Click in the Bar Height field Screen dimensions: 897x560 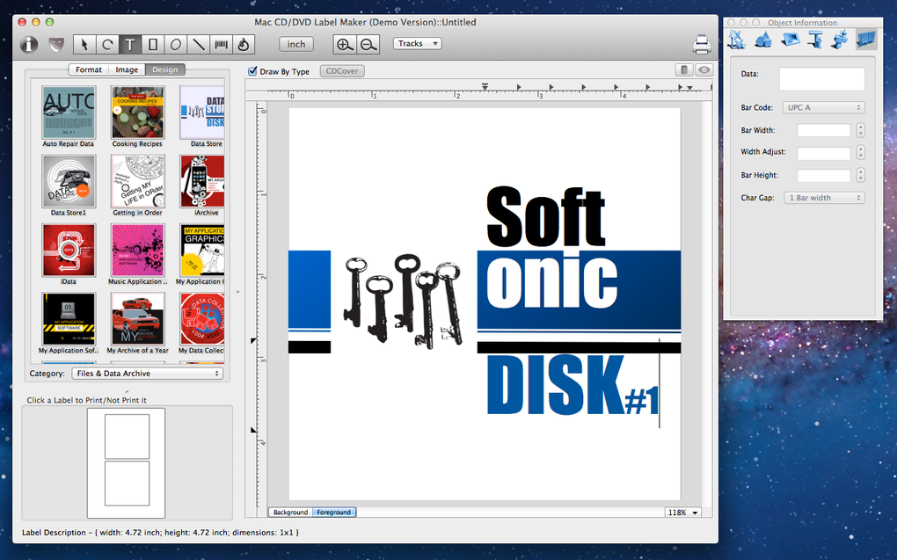[x=824, y=175]
